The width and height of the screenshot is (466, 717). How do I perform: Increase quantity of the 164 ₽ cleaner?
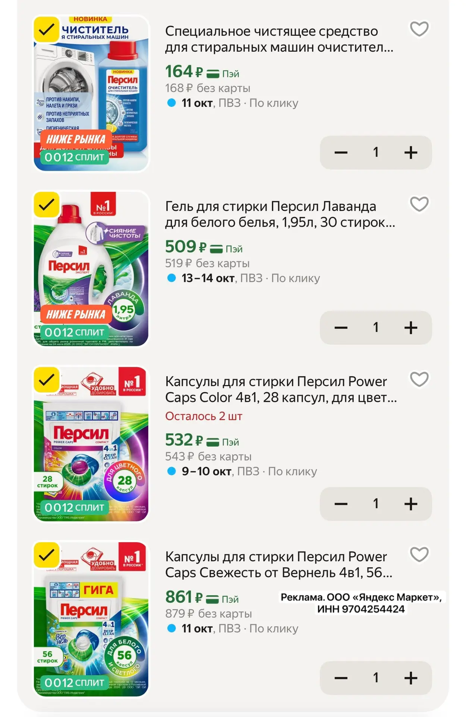pyautogui.click(x=411, y=152)
